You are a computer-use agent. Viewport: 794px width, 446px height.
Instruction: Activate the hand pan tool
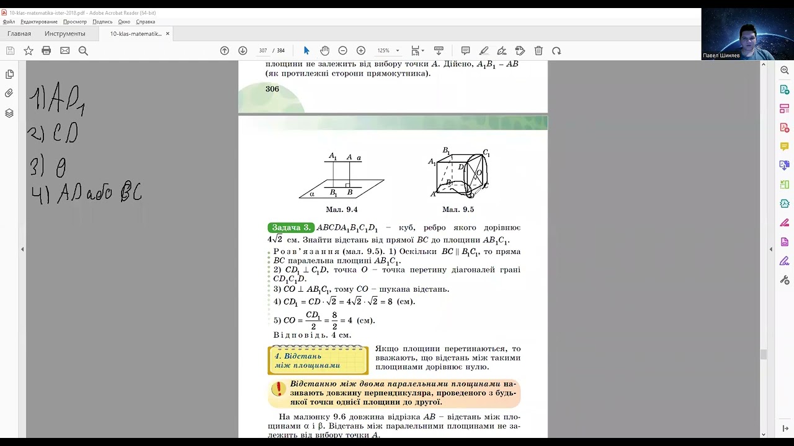click(x=324, y=51)
